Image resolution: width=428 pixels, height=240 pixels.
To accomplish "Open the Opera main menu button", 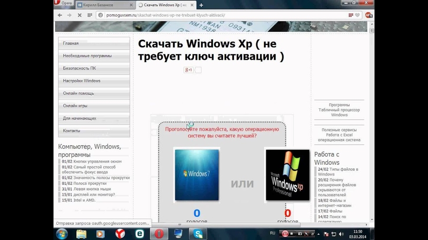I will (64, 3).
